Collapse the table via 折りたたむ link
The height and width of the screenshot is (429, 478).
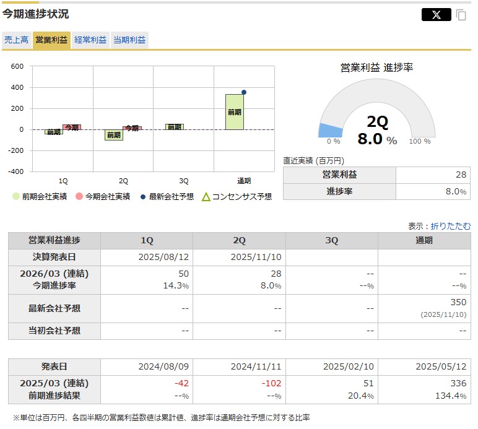point(450,226)
